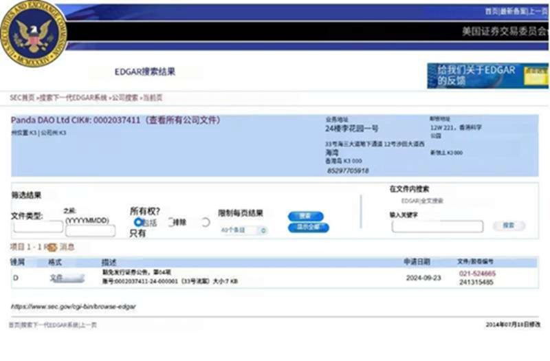Click the 格式 column header
Screen dimensions: 550x361
[x=55, y=262]
